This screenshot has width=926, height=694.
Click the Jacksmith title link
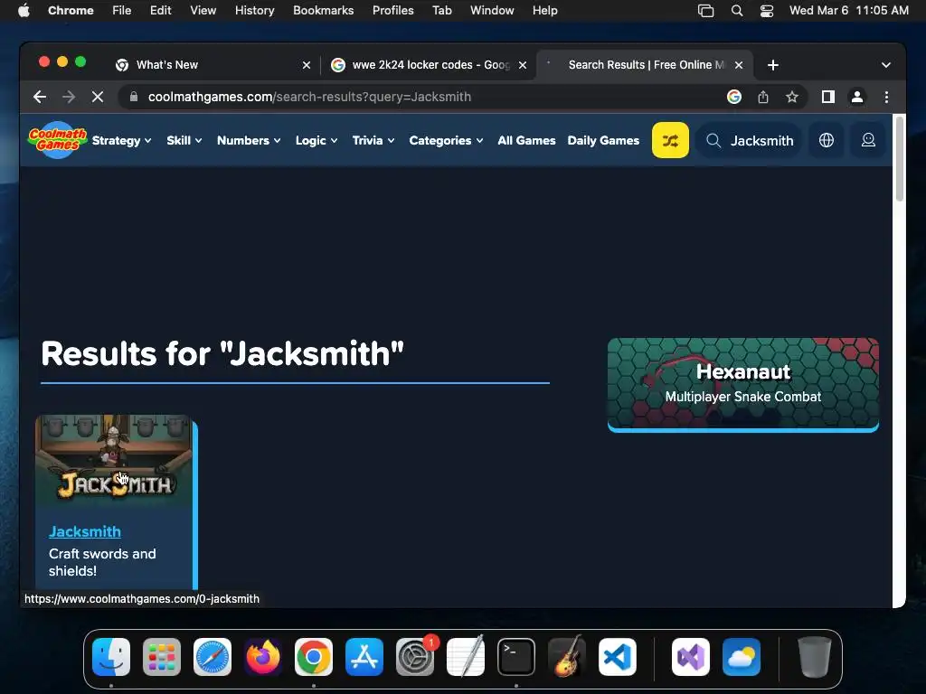(x=84, y=531)
